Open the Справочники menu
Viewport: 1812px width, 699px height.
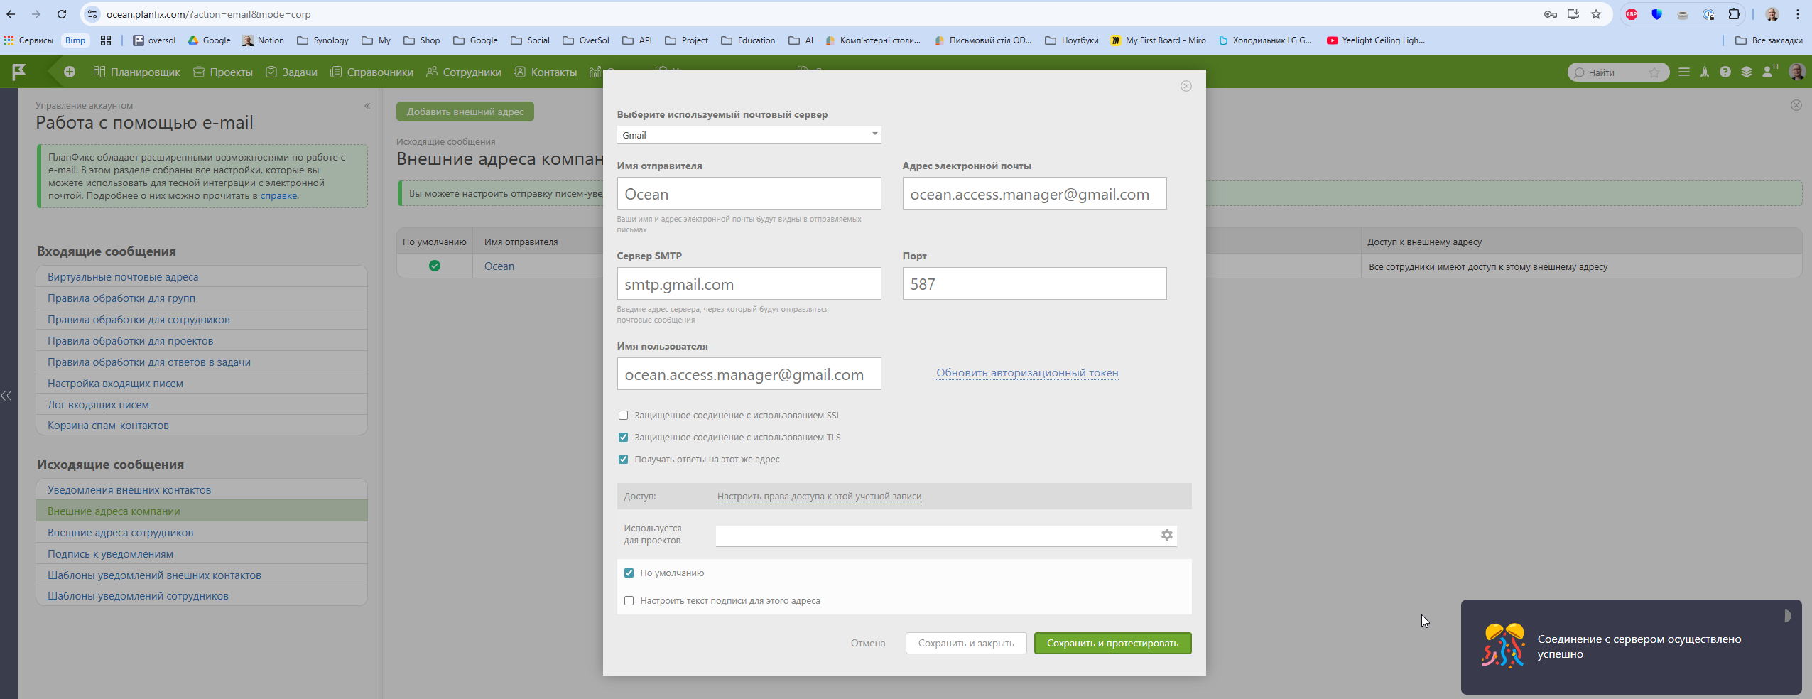tap(371, 72)
